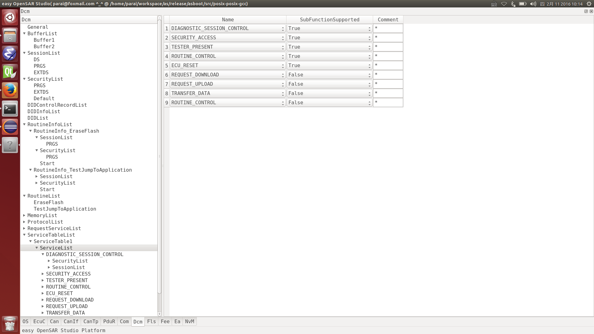
Task: Select the NvM tab in bottom bar
Action: 190,321
